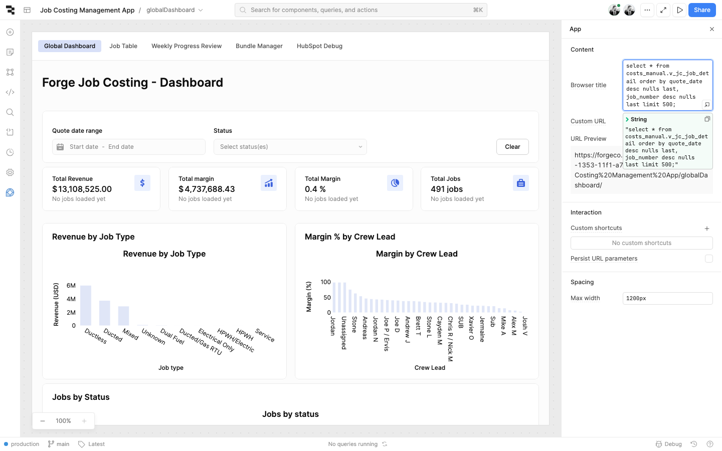Open the settings gear icon in sidebar
This screenshot has height=451, width=722.
[x=10, y=172]
